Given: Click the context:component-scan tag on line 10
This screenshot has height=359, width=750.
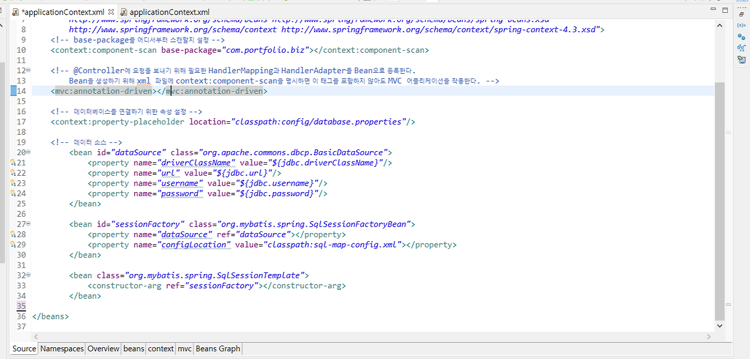Looking at the screenshot, I should (104, 50).
